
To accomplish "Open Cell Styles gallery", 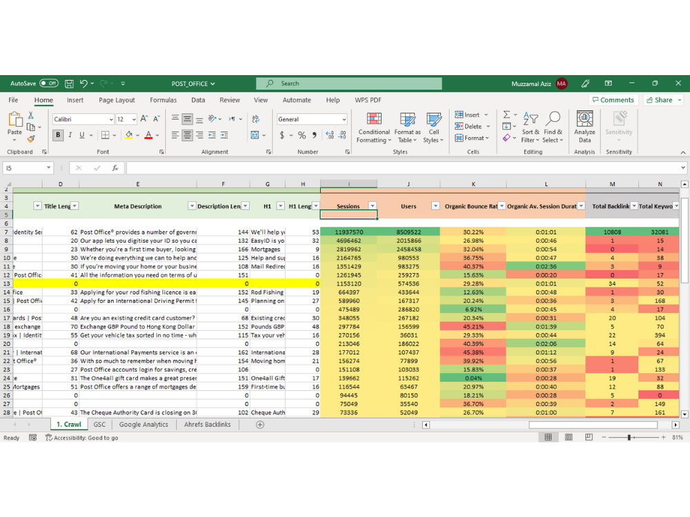I will tap(433, 128).
